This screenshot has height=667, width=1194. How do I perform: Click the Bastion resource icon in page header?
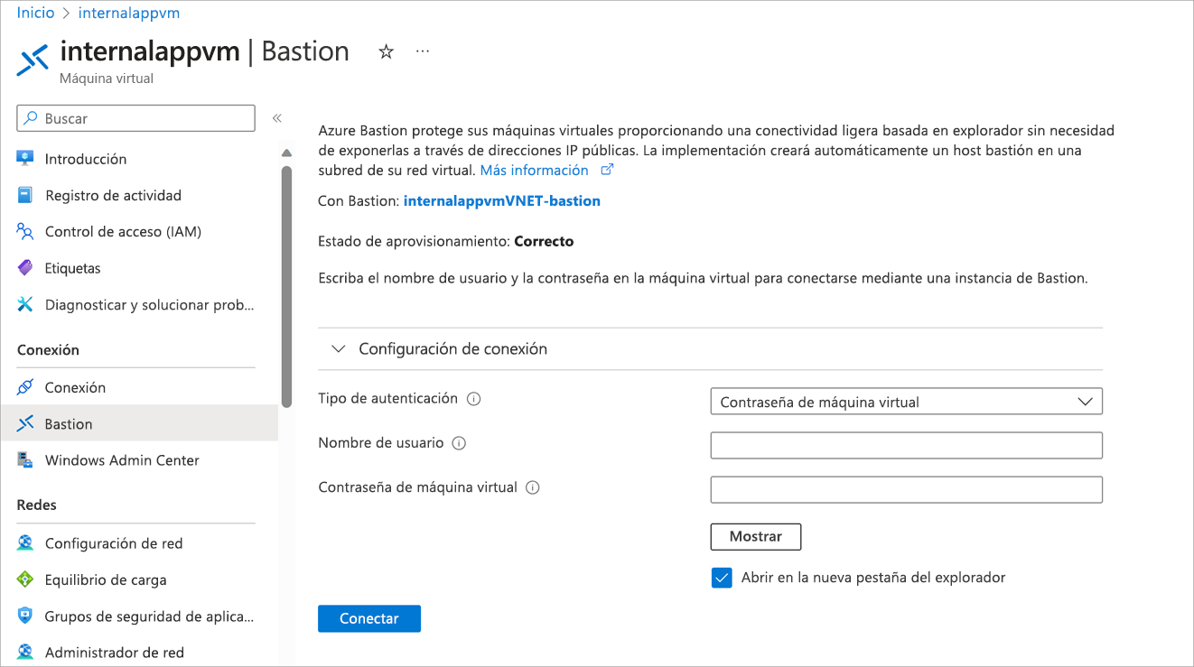pos(33,60)
